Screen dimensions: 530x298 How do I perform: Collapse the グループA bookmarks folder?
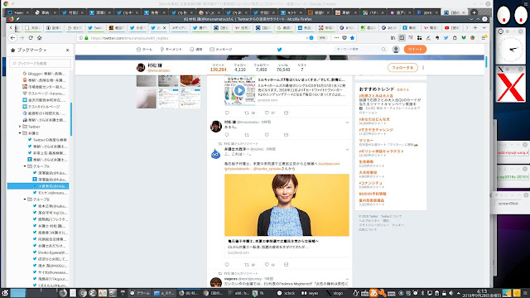pos(25,166)
